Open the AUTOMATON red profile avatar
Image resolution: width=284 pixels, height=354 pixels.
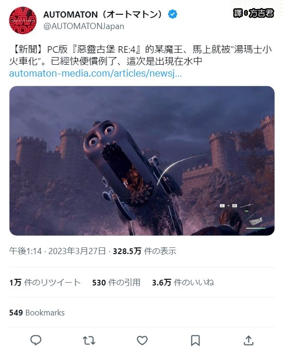pos(23,20)
